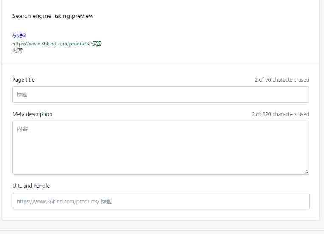Click the Page title label
The image size is (324, 234).
[23, 79]
